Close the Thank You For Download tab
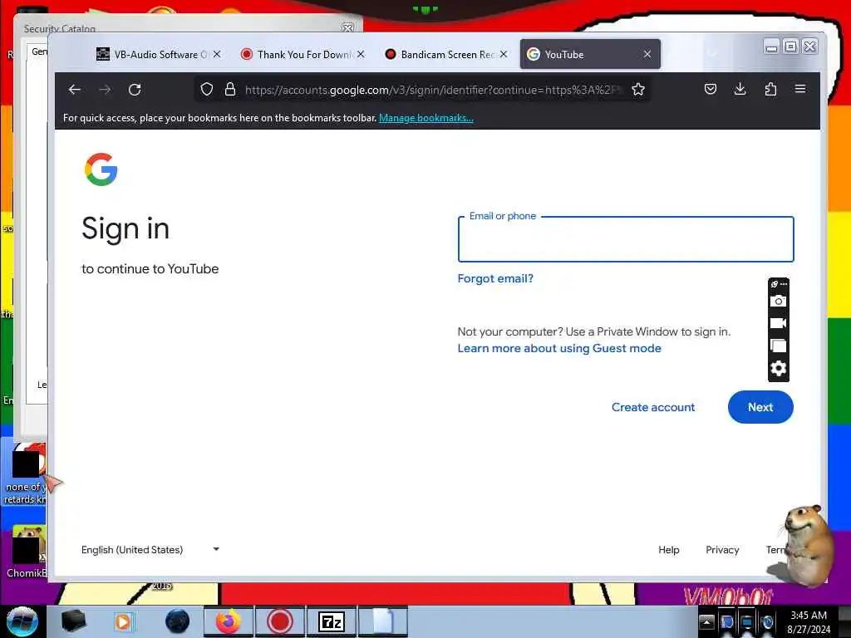The width and height of the screenshot is (851, 638). [361, 54]
